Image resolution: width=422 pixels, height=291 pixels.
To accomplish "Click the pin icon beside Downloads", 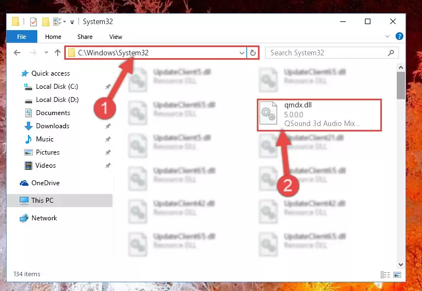I will (108, 126).
